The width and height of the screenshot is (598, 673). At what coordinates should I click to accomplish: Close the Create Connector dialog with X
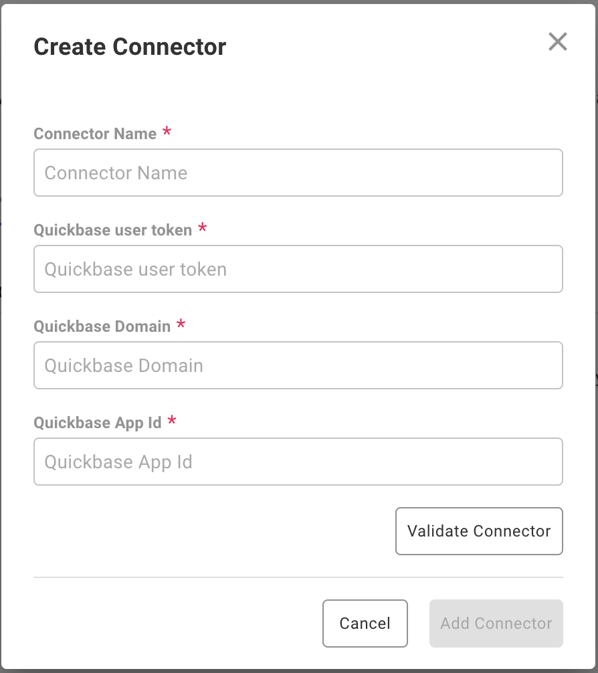coord(557,42)
